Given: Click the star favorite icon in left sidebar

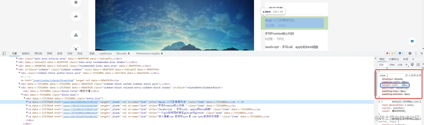Looking at the screenshot, I should [76, 2].
